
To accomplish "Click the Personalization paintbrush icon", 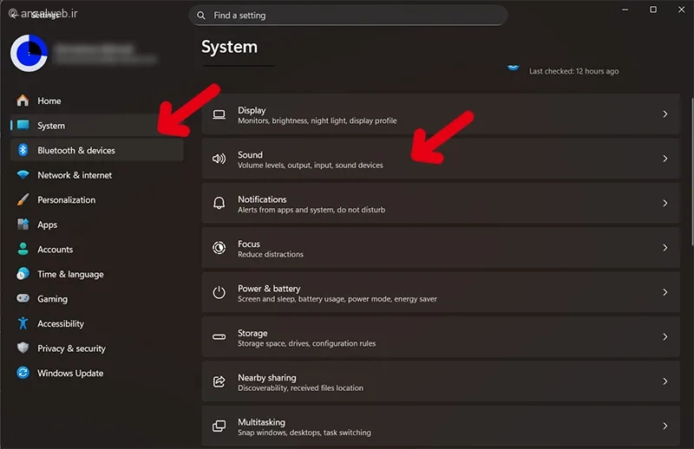I will point(23,199).
